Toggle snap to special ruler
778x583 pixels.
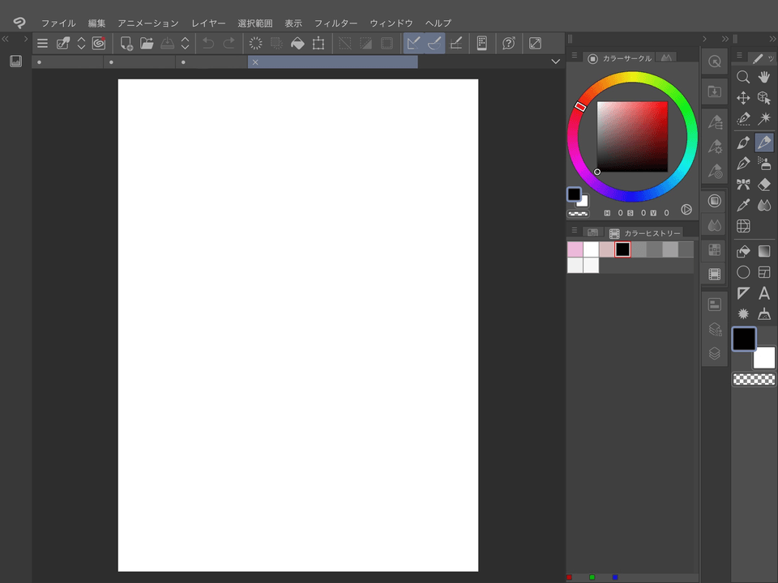pos(435,44)
